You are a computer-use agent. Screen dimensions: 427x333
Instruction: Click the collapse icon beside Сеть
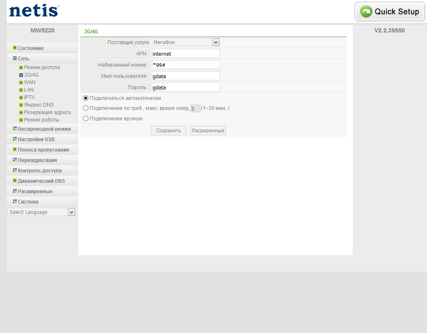click(15, 58)
